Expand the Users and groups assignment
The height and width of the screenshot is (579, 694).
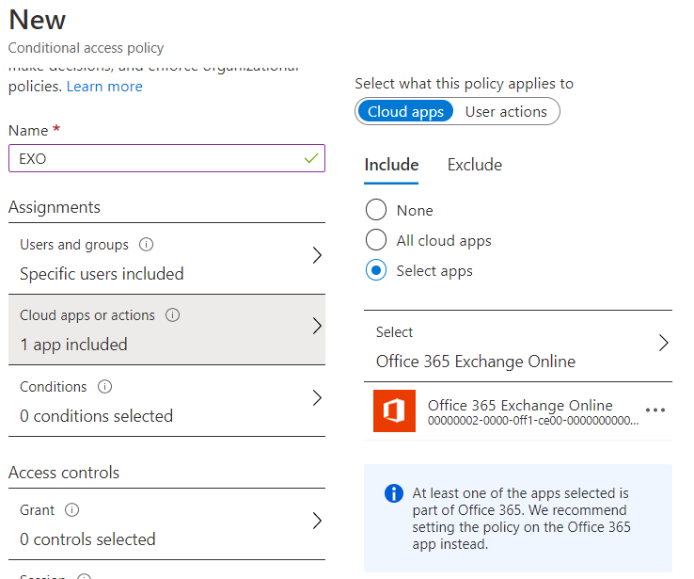coord(317,255)
